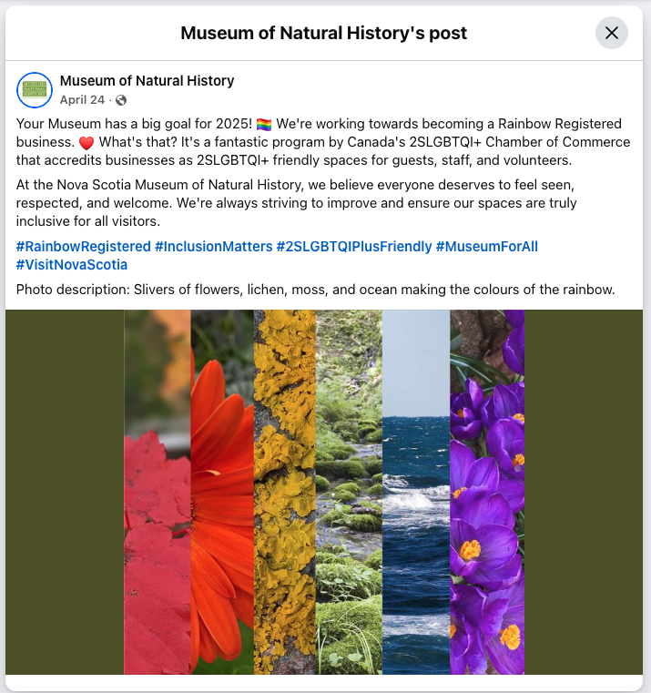Click the olive background left of the photo
The width and height of the screenshot is (651, 693).
(x=65, y=492)
